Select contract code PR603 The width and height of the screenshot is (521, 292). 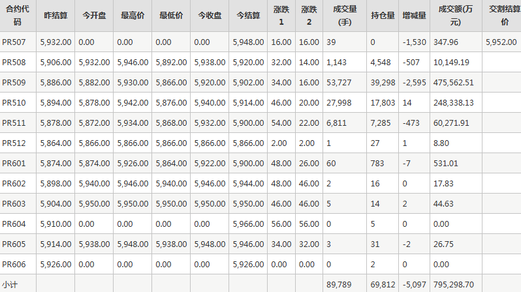click(14, 204)
